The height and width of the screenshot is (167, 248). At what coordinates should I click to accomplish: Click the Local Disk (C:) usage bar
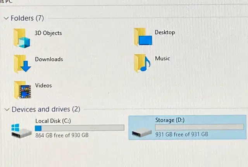pos(79,128)
